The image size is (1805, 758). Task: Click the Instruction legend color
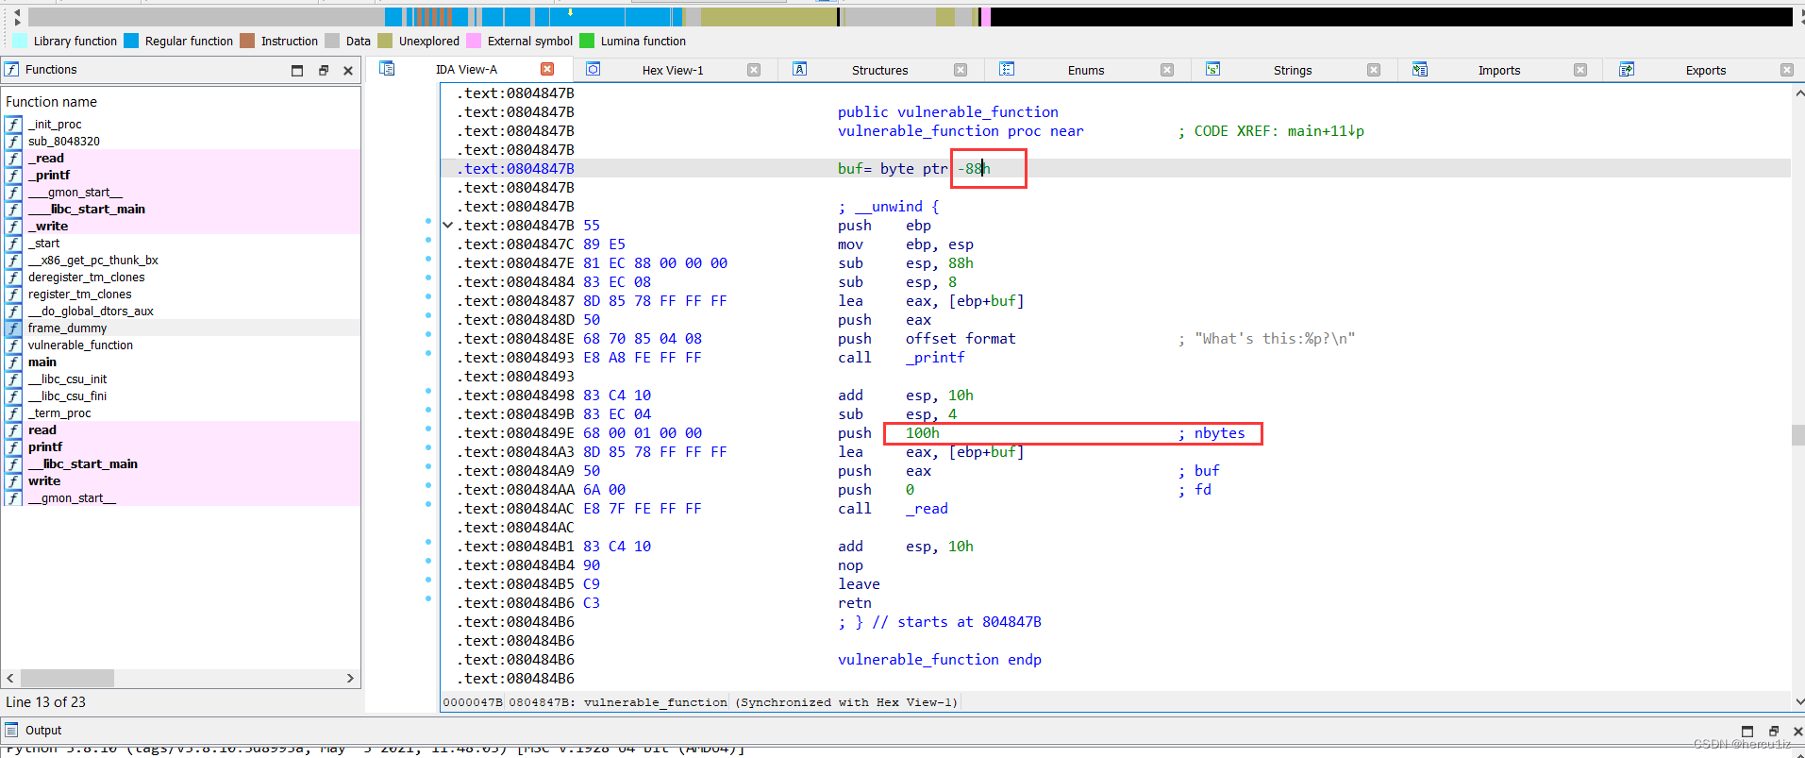(247, 41)
